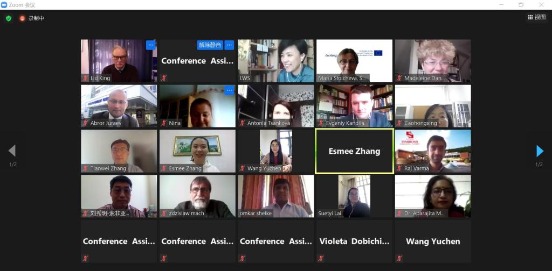The image size is (552, 271).
Task: Click muted mic icon on Raj Varma's tile
Action: click(x=399, y=168)
